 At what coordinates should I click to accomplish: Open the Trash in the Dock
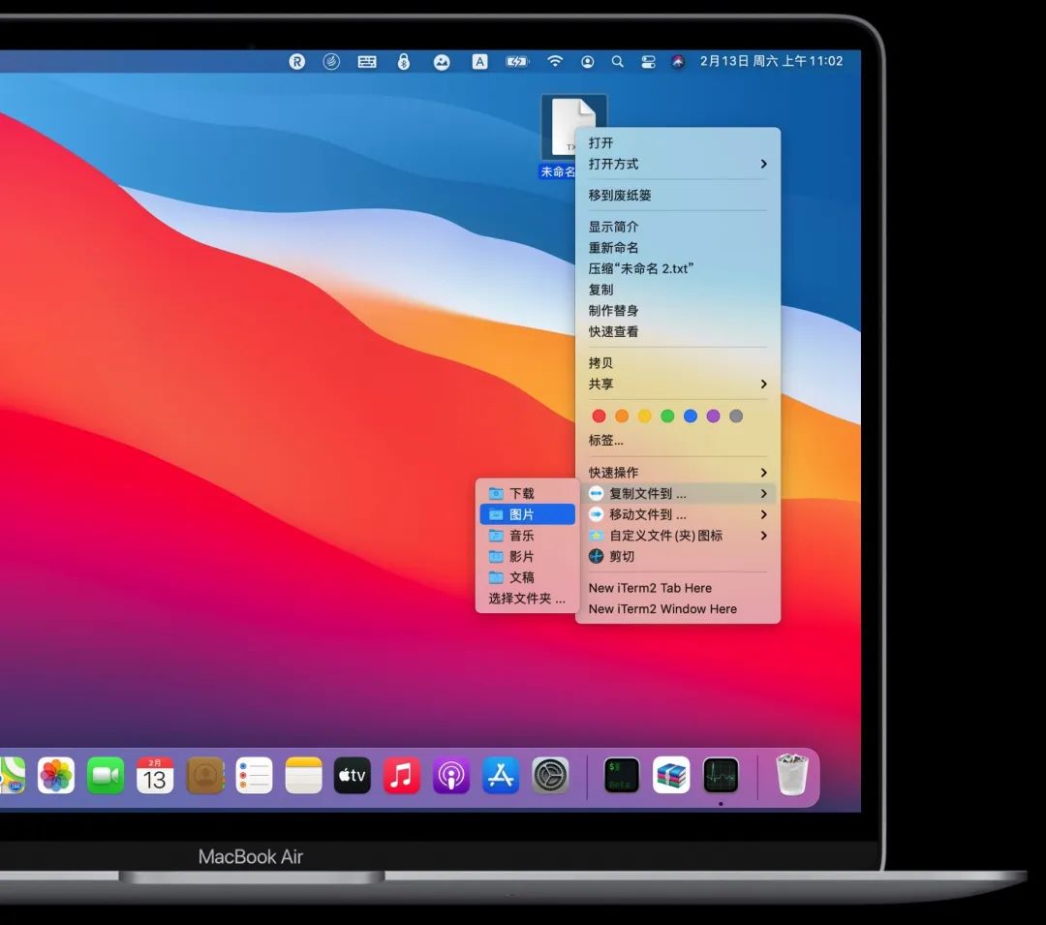(792, 775)
